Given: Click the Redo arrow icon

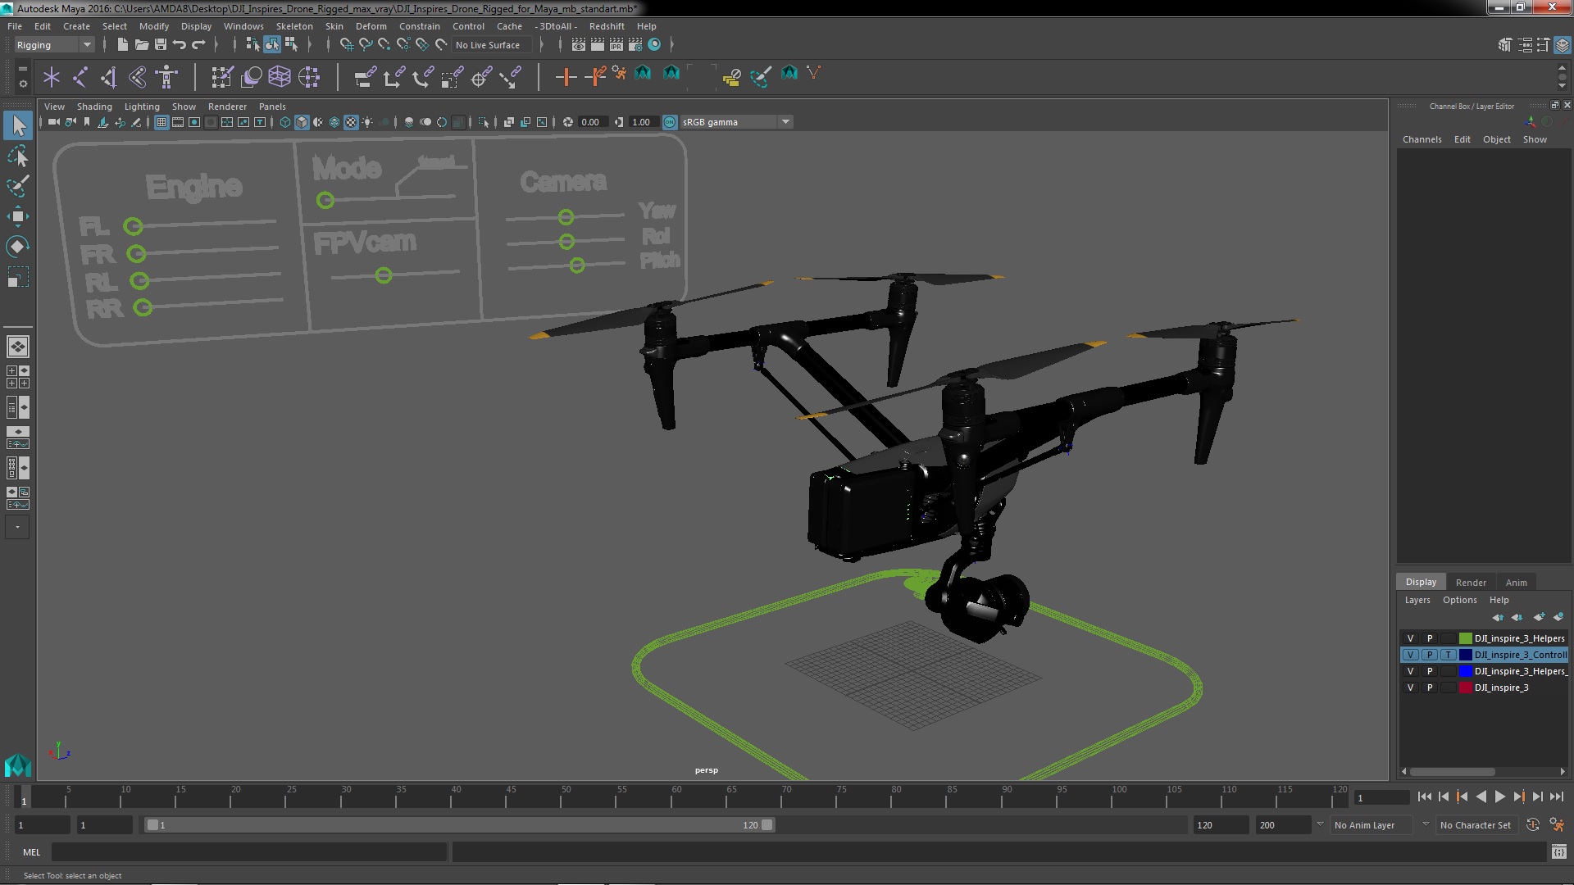Looking at the screenshot, I should [x=198, y=44].
